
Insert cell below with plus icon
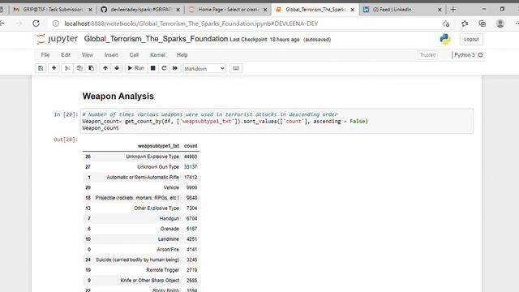coord(54,68)
